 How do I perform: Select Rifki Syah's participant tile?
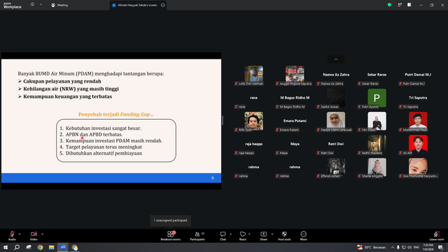253,122
